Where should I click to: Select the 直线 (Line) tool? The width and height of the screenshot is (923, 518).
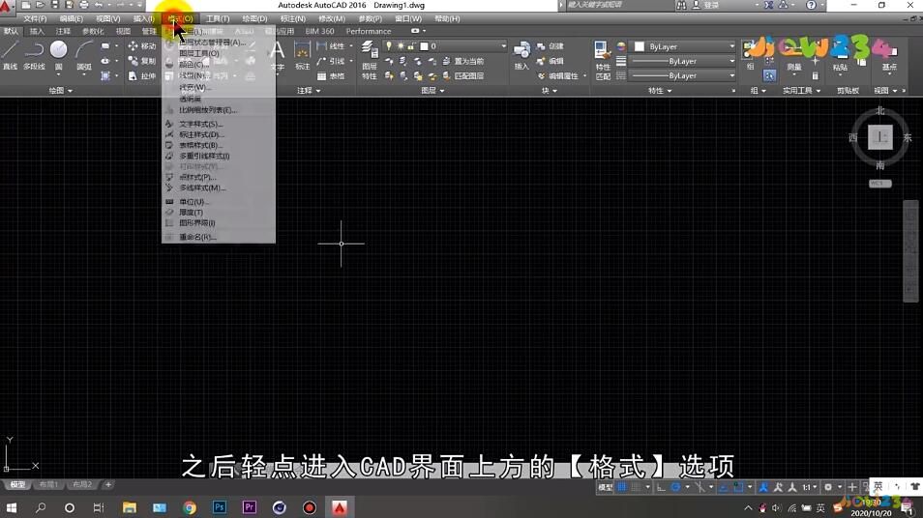tap(10, 56)
